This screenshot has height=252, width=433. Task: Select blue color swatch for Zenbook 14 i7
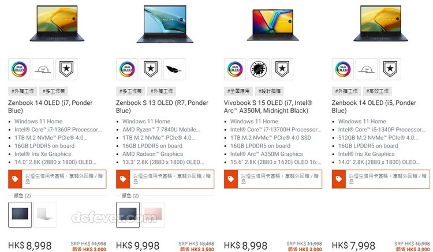coord(20,215)
